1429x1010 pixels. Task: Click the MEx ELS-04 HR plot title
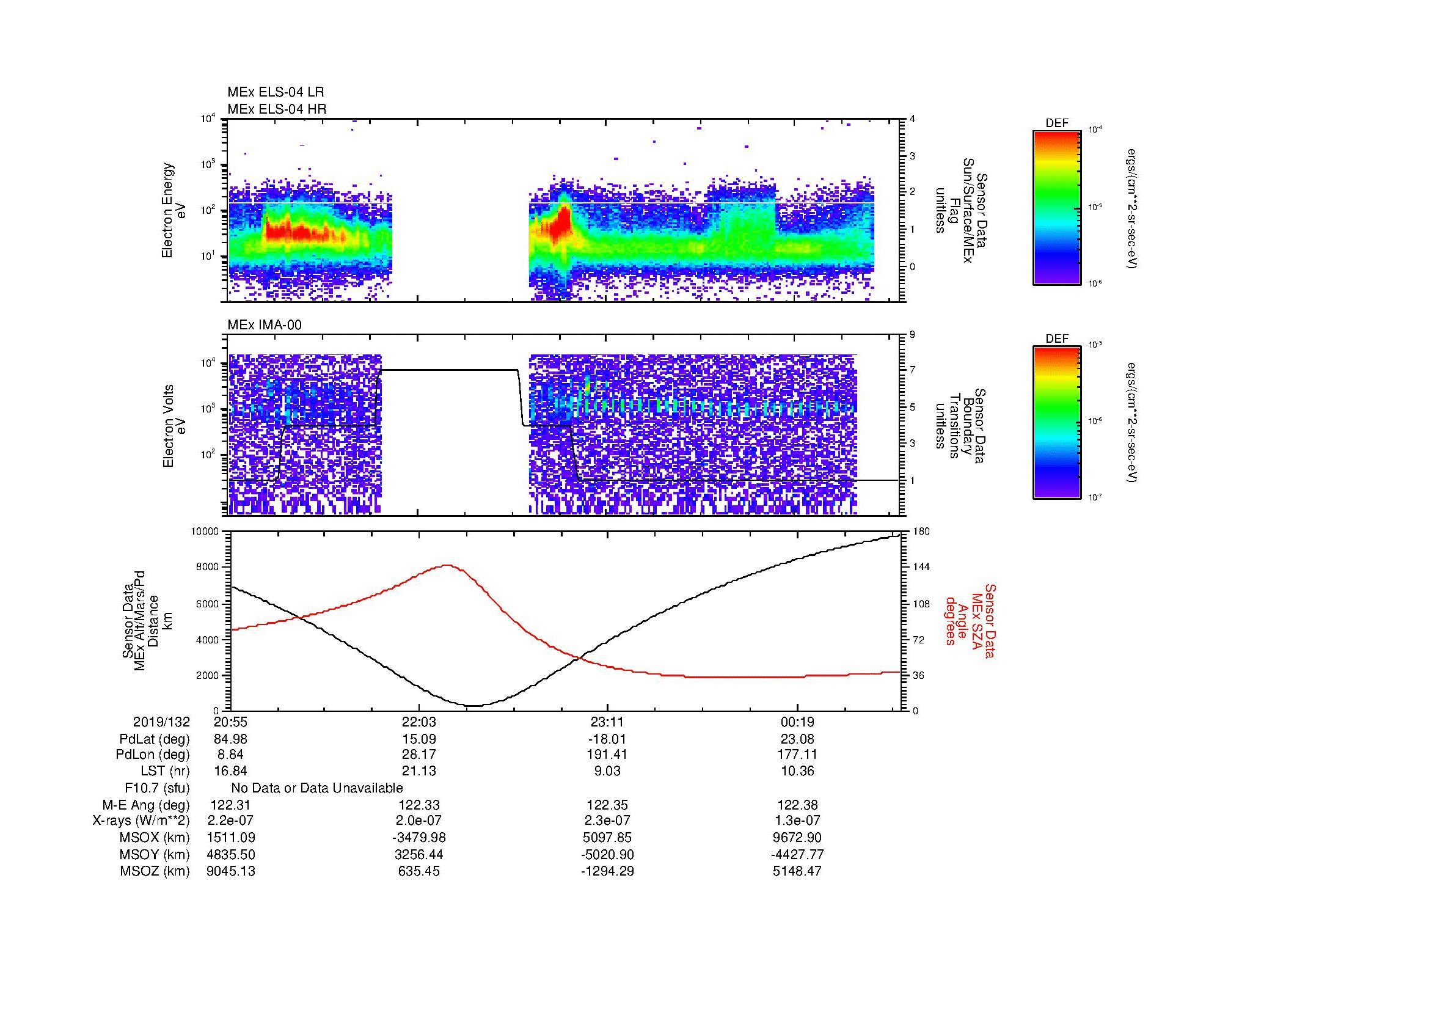276,109
